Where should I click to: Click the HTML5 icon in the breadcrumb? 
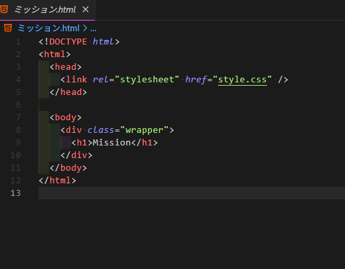8,29
